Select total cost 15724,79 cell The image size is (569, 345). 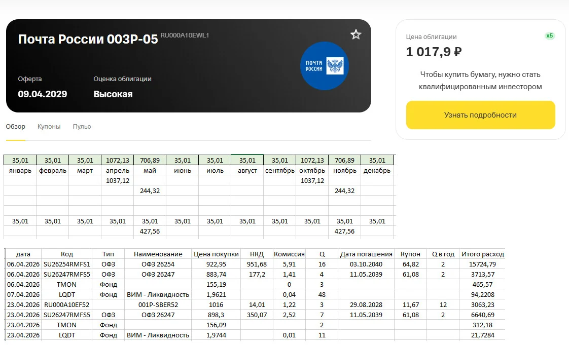tap(483, 264)
